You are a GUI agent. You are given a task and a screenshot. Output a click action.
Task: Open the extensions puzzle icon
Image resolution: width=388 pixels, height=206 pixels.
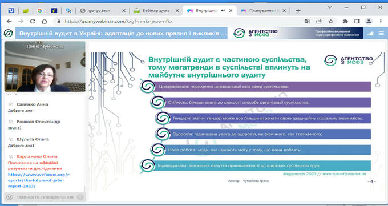tap(345, 21)
